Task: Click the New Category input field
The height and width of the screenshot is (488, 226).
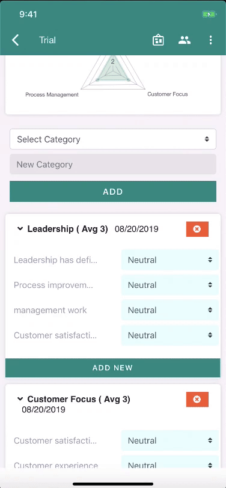Action: pyautogui.click(x=112, y=164)
